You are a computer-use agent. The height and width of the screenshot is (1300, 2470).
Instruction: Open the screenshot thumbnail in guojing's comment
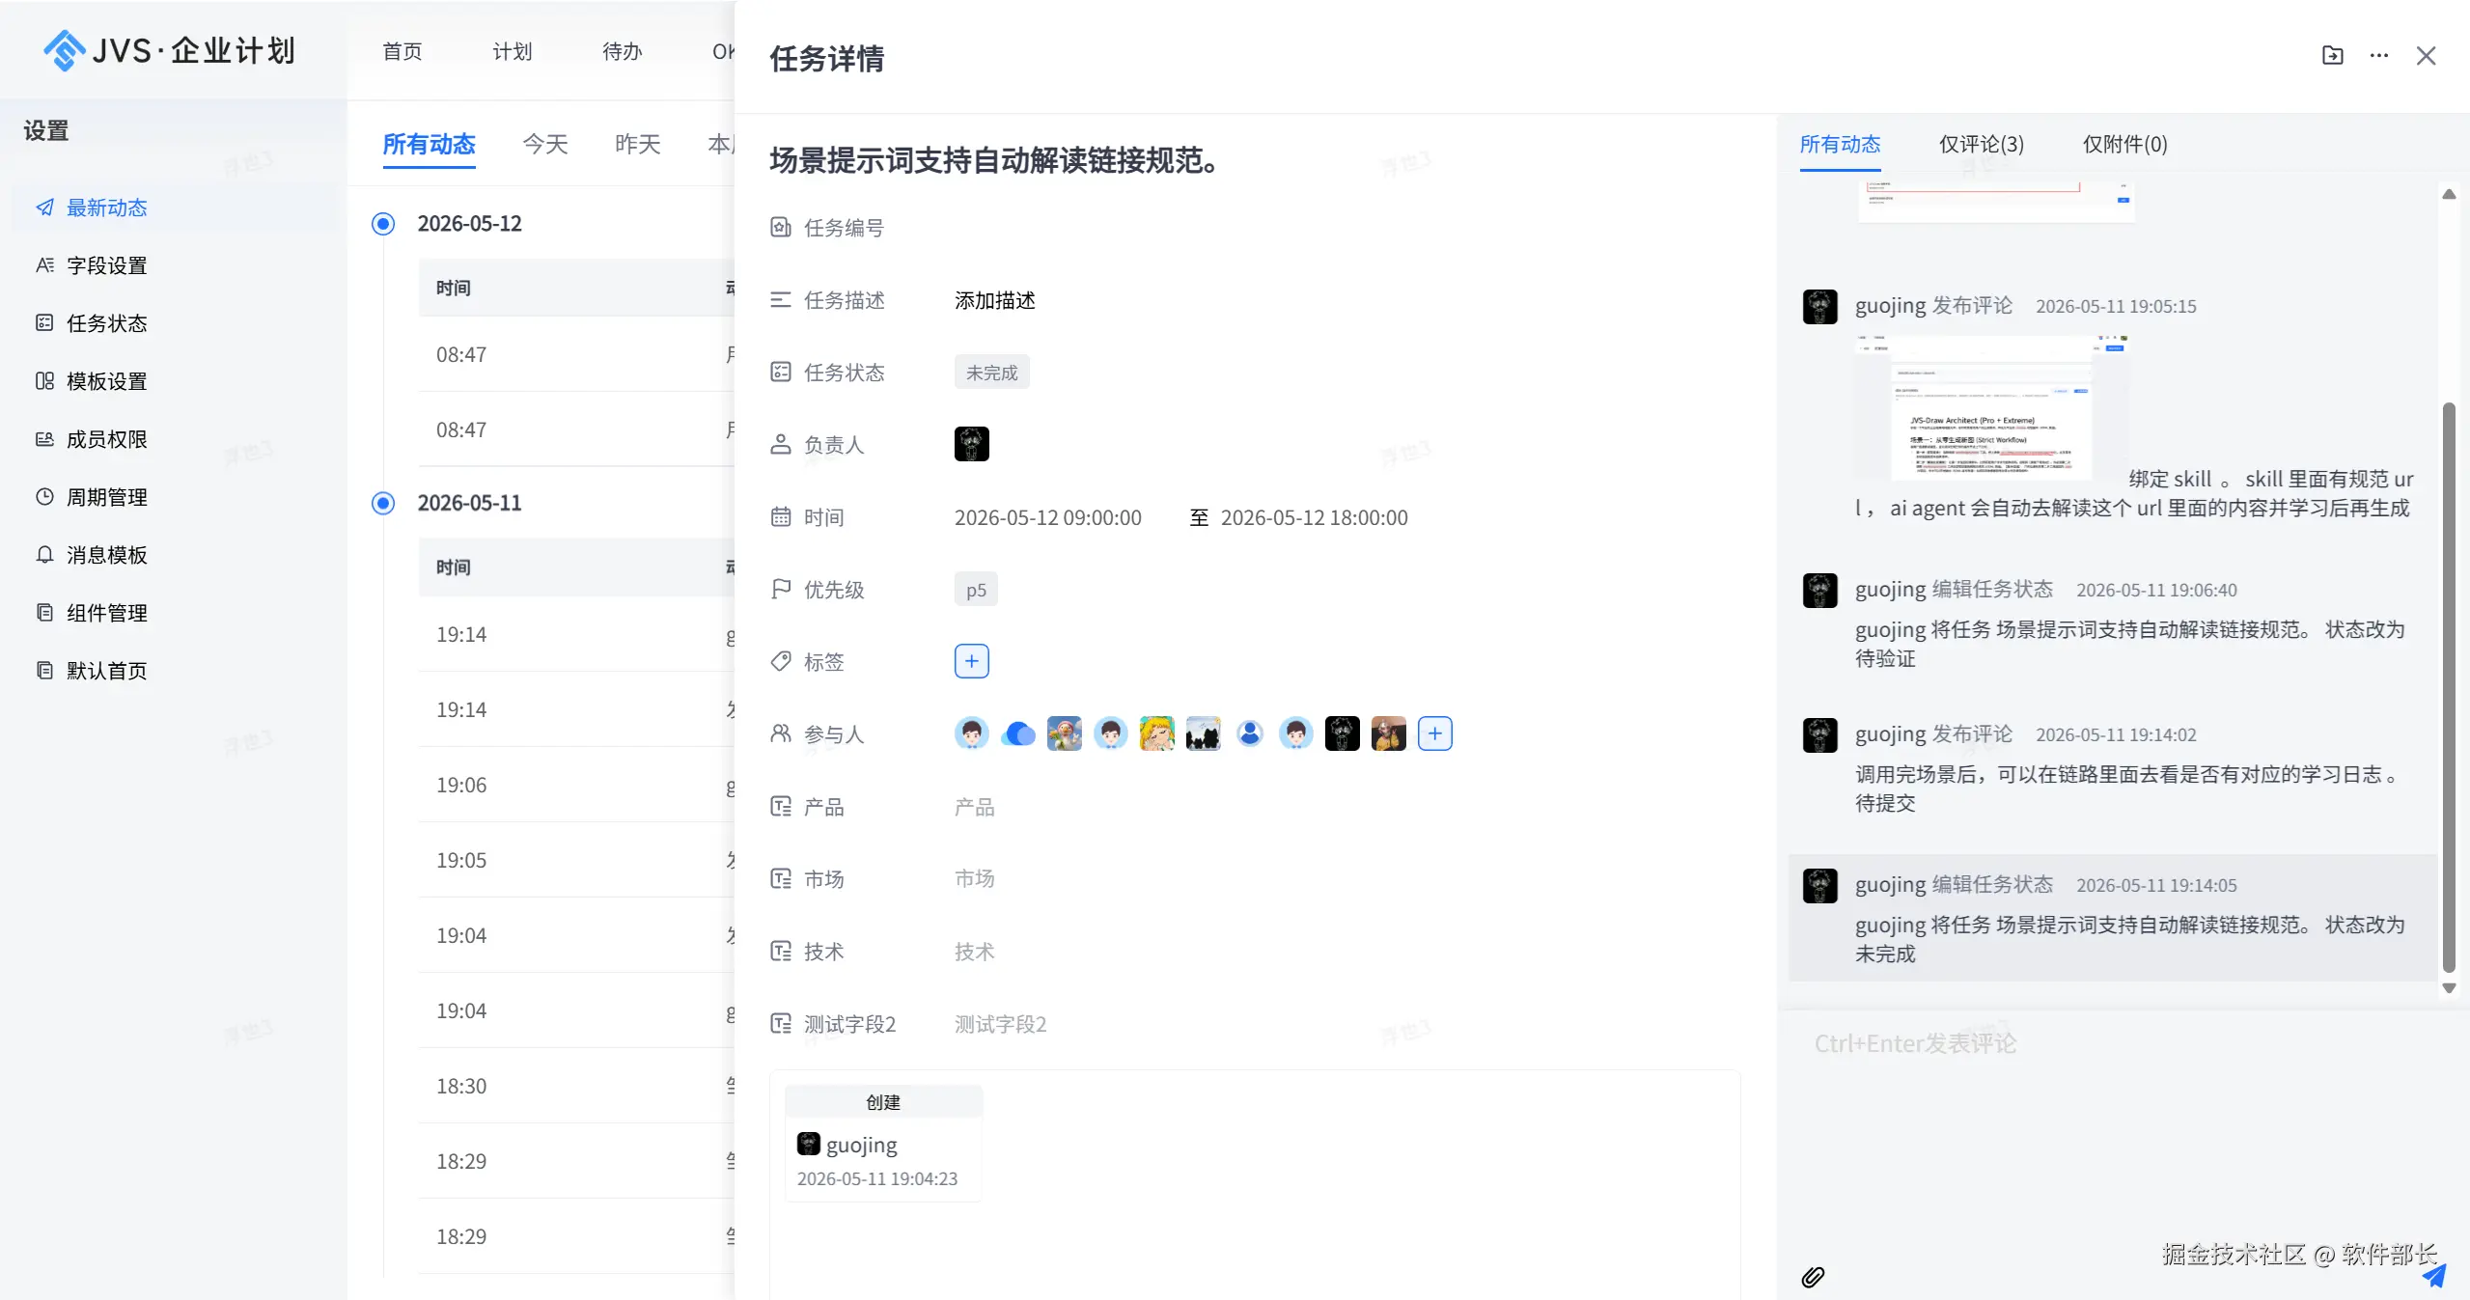[x=1990, y=408]
